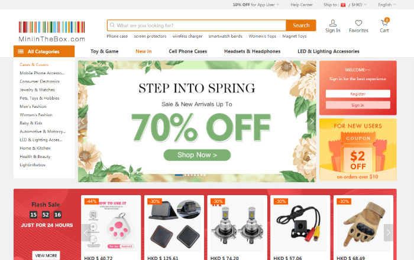
Task: Click the Register button in welcome box
Action: coord(358,94)
